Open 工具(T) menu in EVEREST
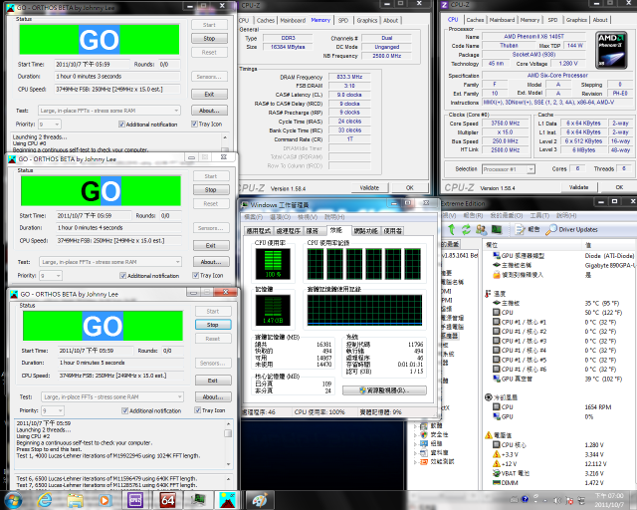 tap(539, 215)
